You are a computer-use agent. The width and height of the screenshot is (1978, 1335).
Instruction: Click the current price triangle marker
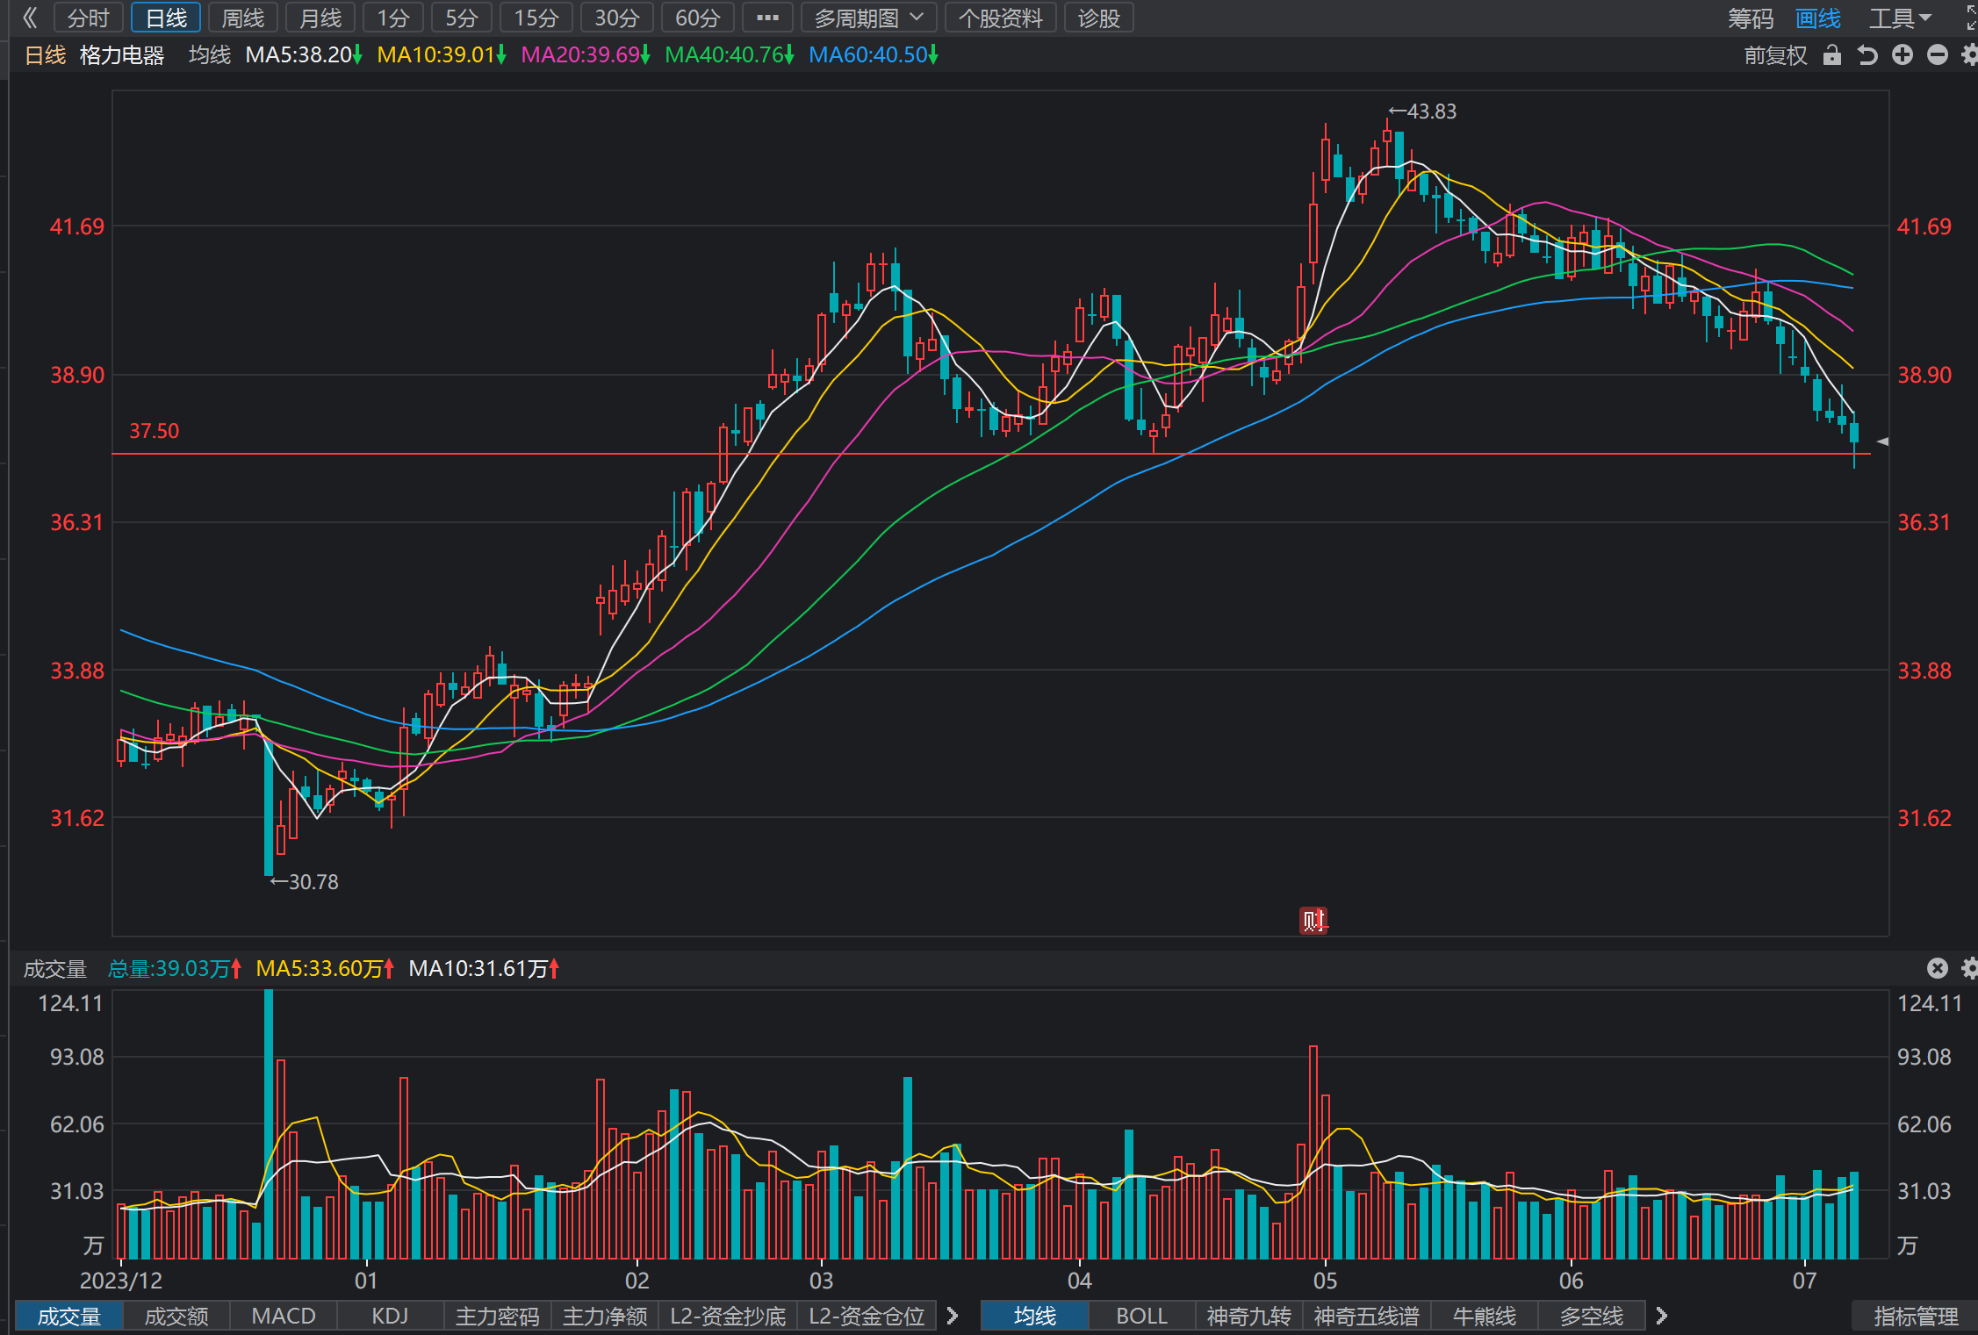[1882, 441]
